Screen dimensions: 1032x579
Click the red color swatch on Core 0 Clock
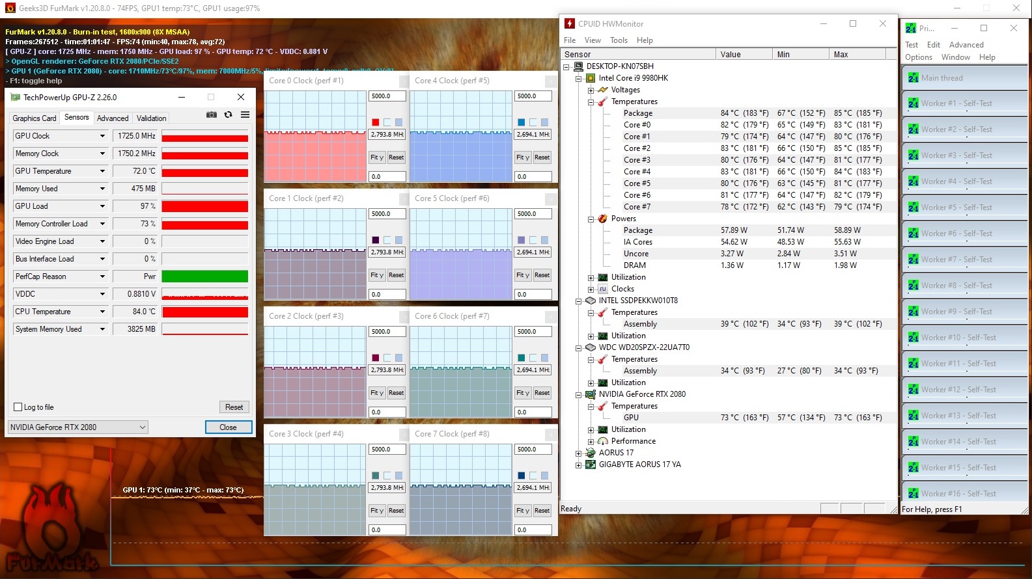point(376,122)
